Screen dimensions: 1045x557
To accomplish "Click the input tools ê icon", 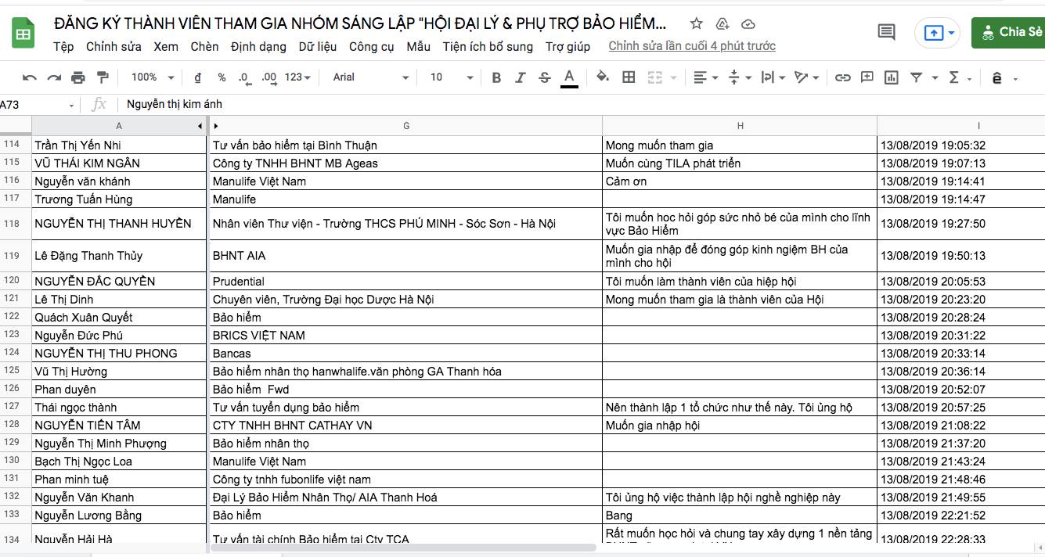I will (997, 77).
